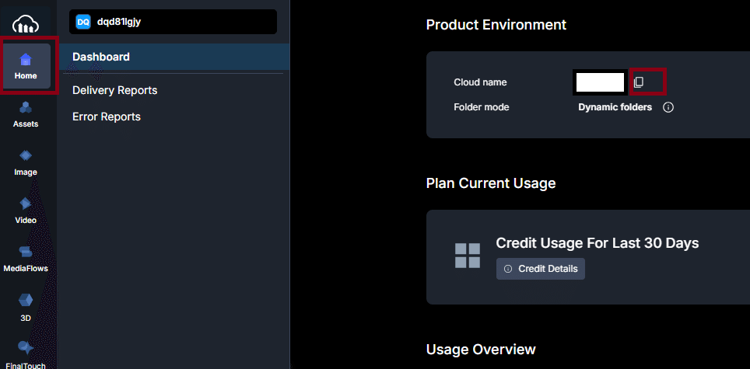
Task: Show info about Dynamic folders mode
Action: point(668,107)
